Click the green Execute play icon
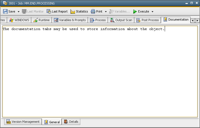This screenshot has height=128, width=200. (x=135, y=11)
